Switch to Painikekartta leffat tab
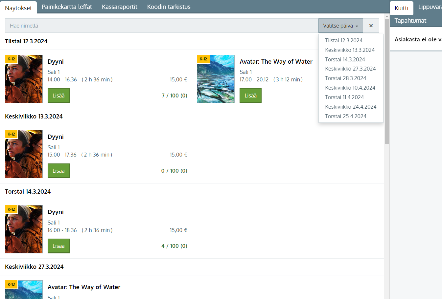The height and width of the screenshot is (299, 442). click(x=67, y=7)
